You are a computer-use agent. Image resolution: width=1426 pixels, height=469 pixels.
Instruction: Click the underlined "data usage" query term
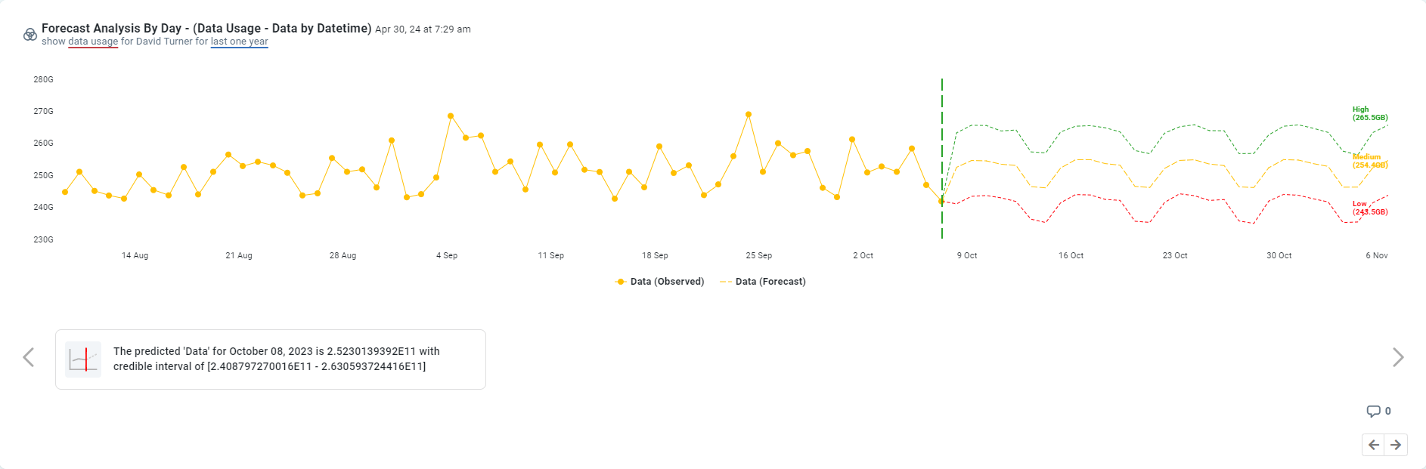(93, 42)
